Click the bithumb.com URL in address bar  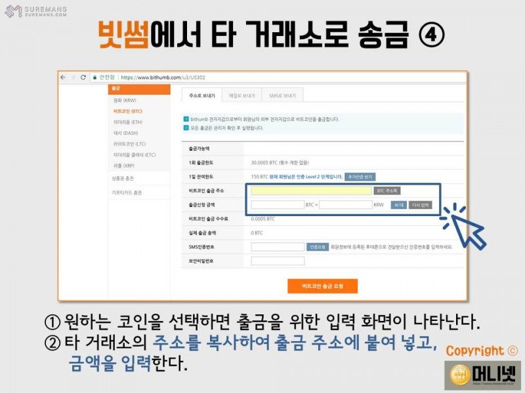click(163, 77)
